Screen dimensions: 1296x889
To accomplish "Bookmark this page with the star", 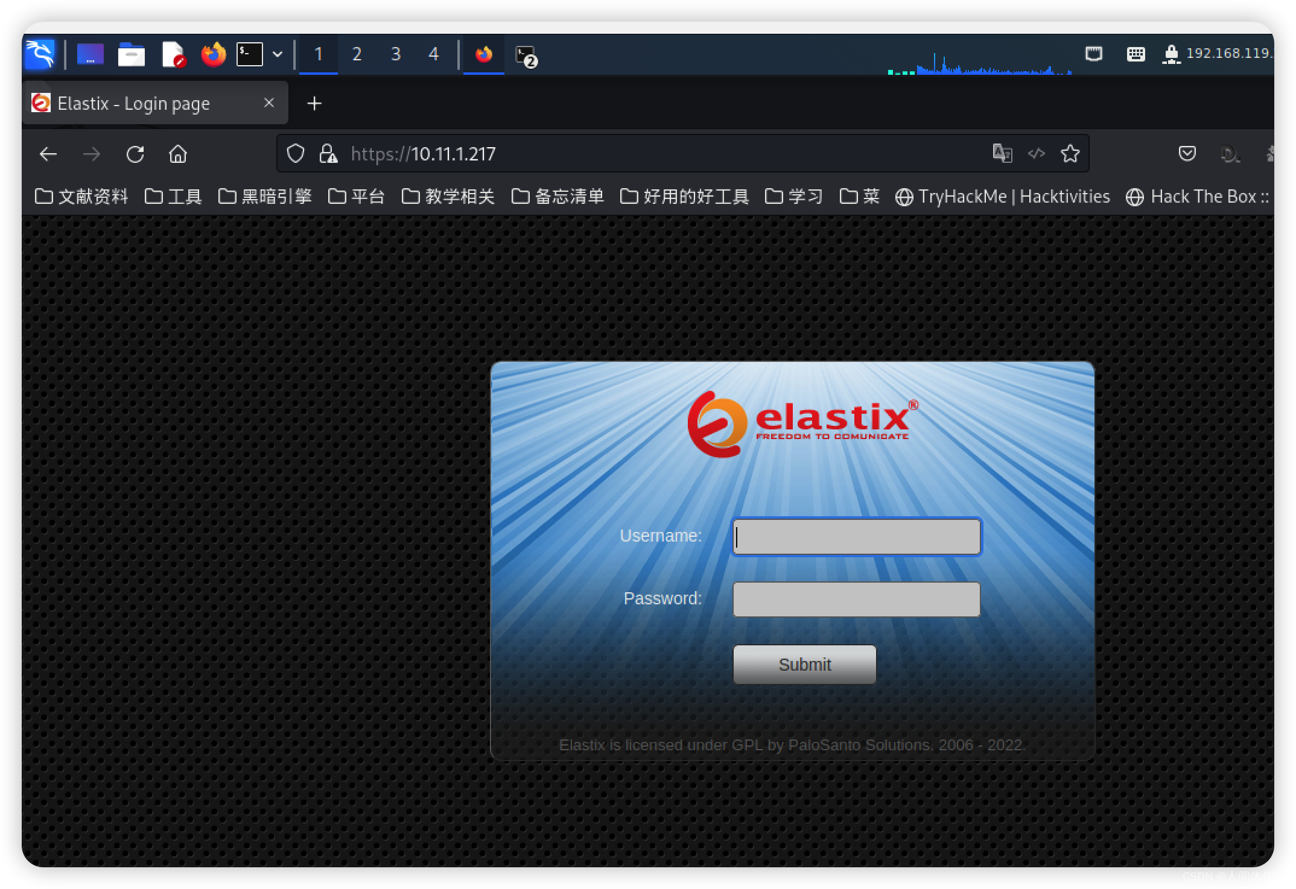I will tap(1070, 153).
